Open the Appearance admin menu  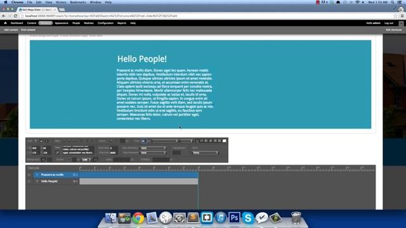coord(62,23)
